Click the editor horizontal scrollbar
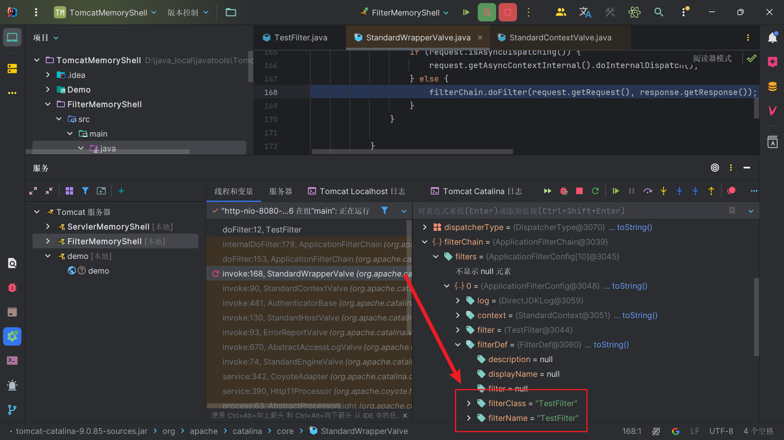 click(x=412, y=151)
